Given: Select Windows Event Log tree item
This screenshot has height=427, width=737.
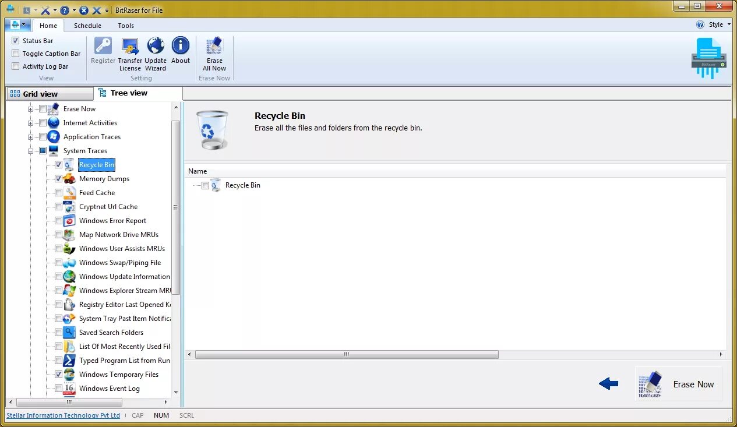Looking at the screenshot, I should (110, 389).
